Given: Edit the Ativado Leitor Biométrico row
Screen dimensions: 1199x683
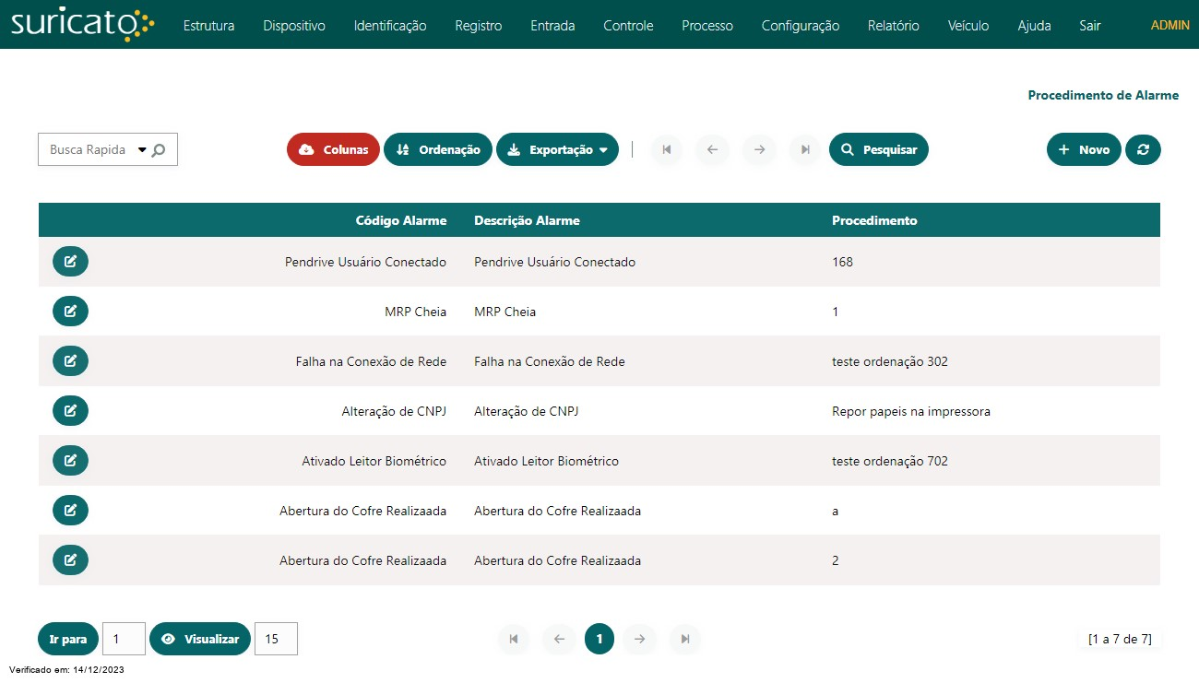Looking at the screenshot, I should [x=70, y=461].
